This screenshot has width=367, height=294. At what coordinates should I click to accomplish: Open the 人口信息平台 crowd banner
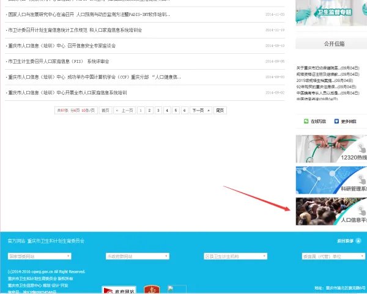click(x=331, y=211)
